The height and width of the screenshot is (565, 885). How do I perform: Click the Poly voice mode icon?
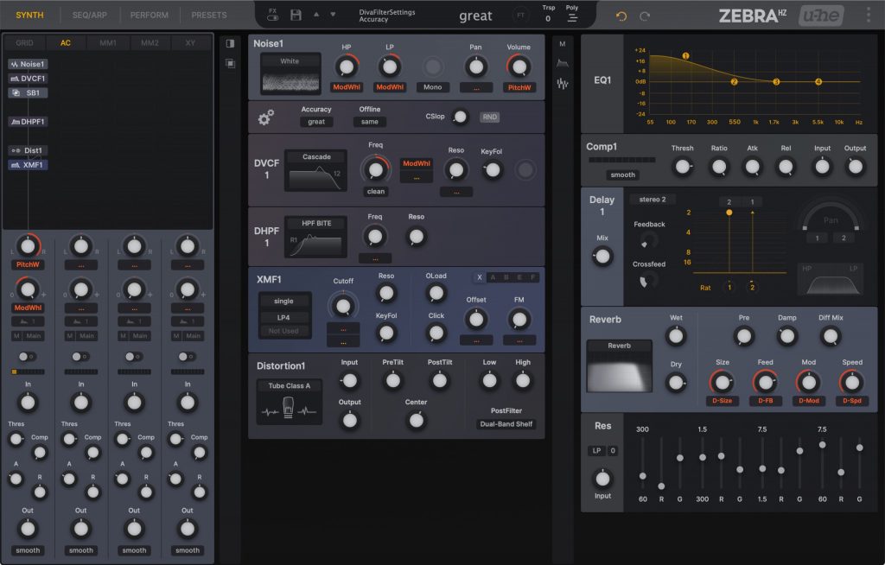tap(573, 16)
